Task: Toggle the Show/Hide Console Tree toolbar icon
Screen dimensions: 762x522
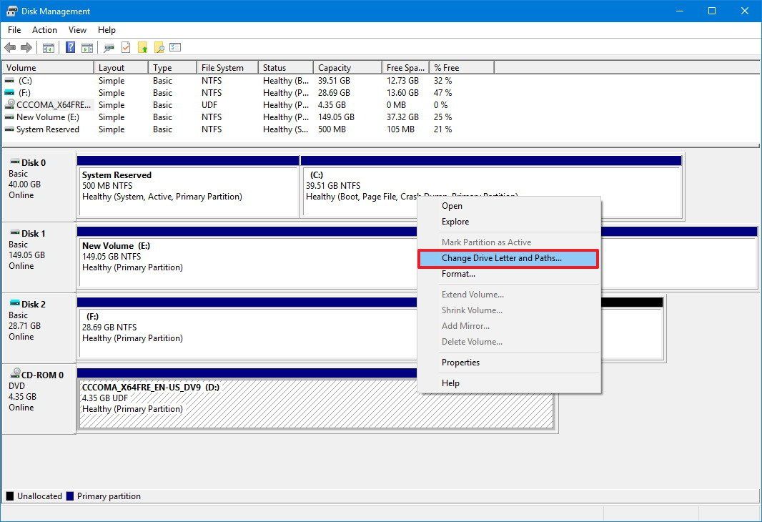Action: pos(49,47)
